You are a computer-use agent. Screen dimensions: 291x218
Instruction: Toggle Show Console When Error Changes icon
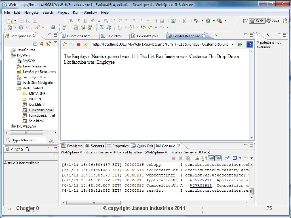(218, 158)
